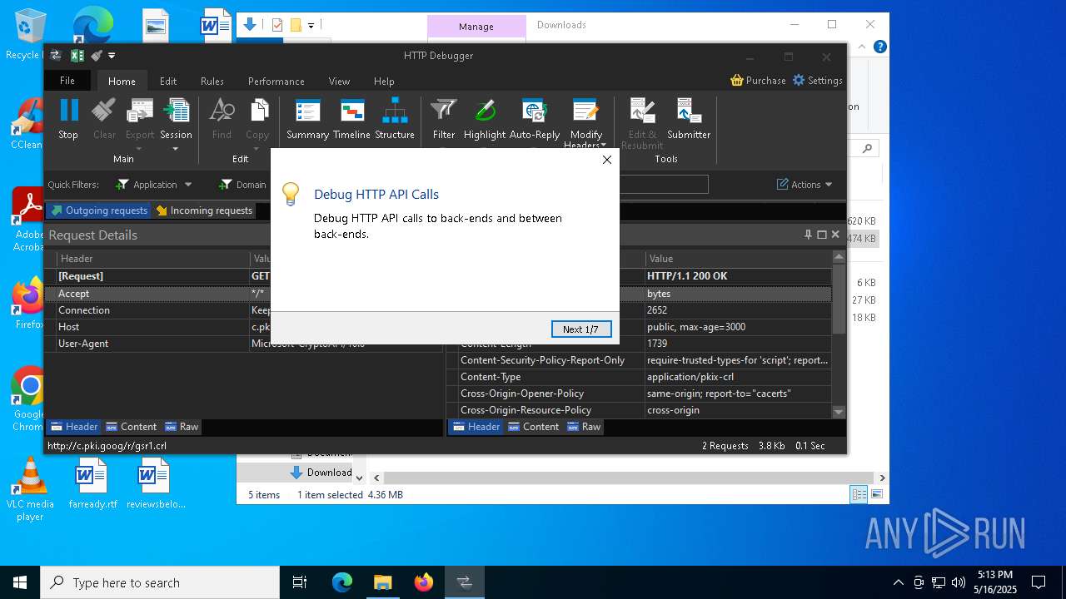Open the Windows Start menu

point(20,582)
